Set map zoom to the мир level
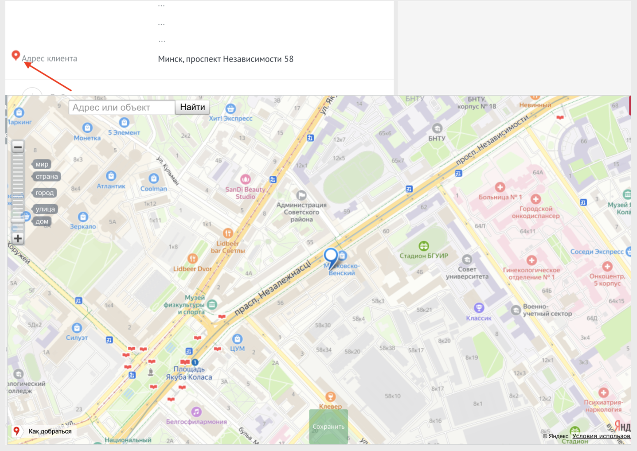 point(42,164)
